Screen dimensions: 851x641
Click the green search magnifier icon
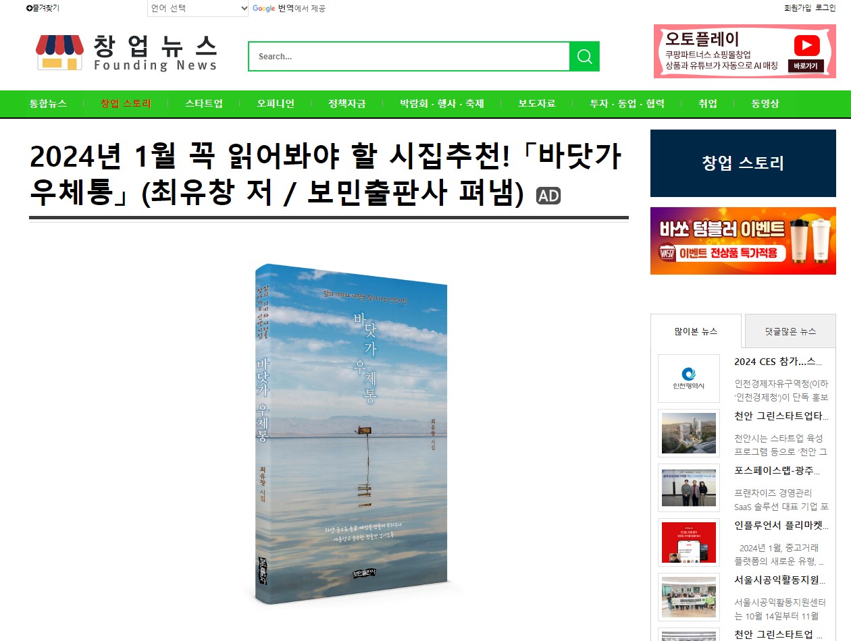coord(584,56)
